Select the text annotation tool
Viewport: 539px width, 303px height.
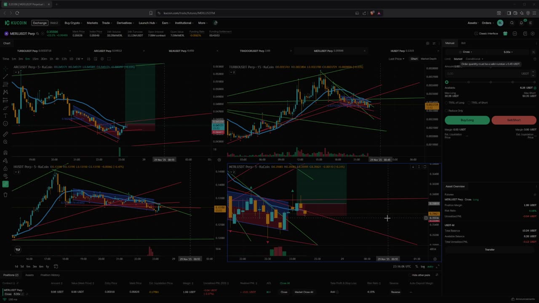[5, 116]
